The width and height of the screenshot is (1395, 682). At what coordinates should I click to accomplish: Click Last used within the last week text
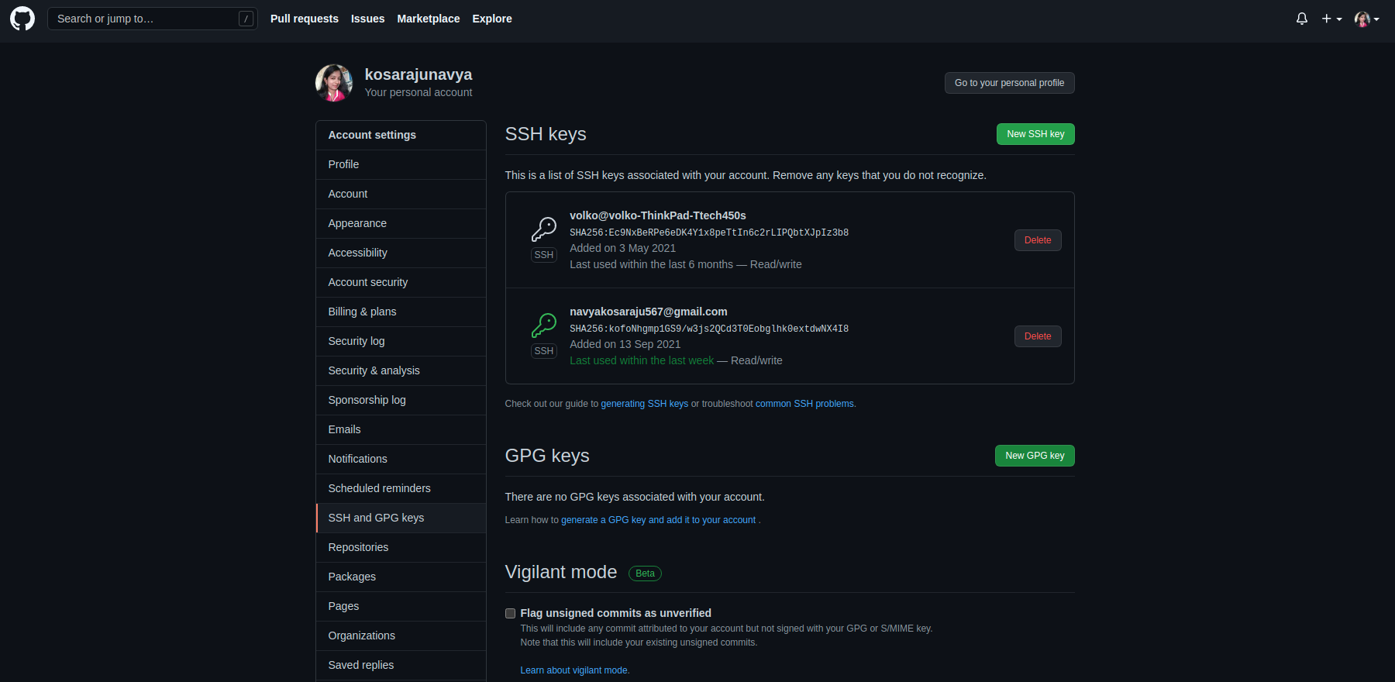coord(642,360)
